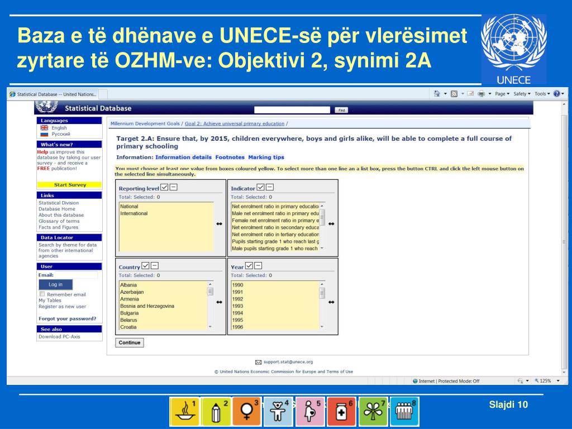Click the UNECE logo emblem
572x429 pixels.
pos(514,44)
